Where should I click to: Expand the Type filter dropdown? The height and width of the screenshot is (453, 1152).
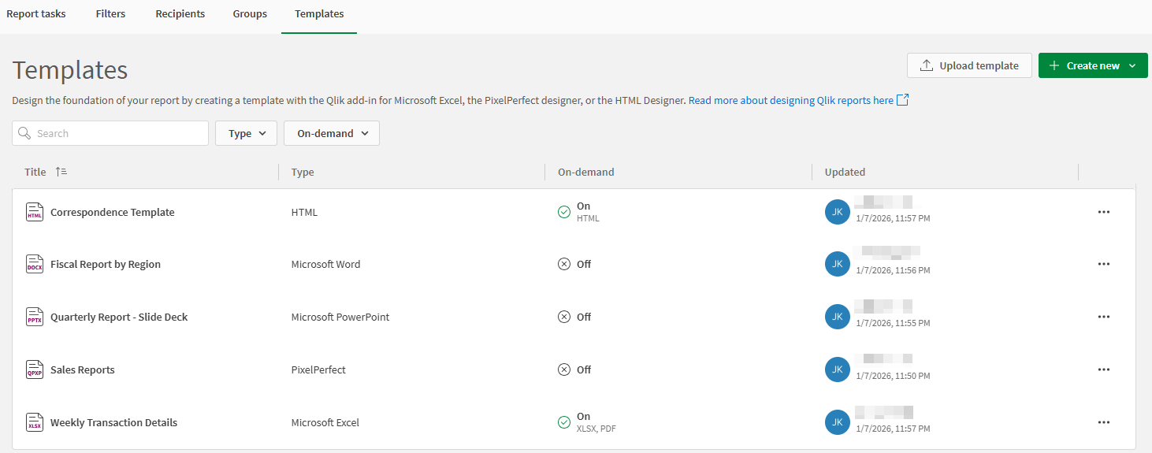click(246, 133)
